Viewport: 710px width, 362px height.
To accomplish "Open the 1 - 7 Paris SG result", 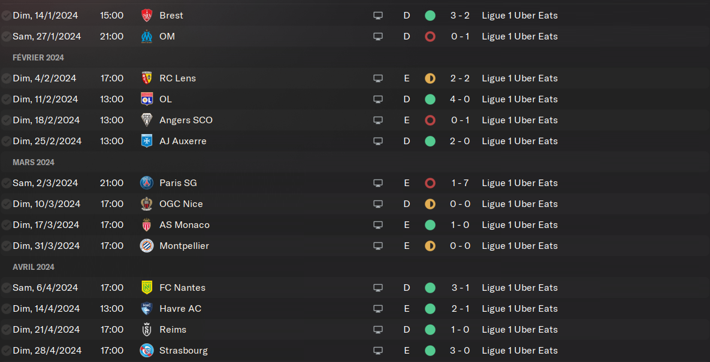I will (x=460, y=183).
